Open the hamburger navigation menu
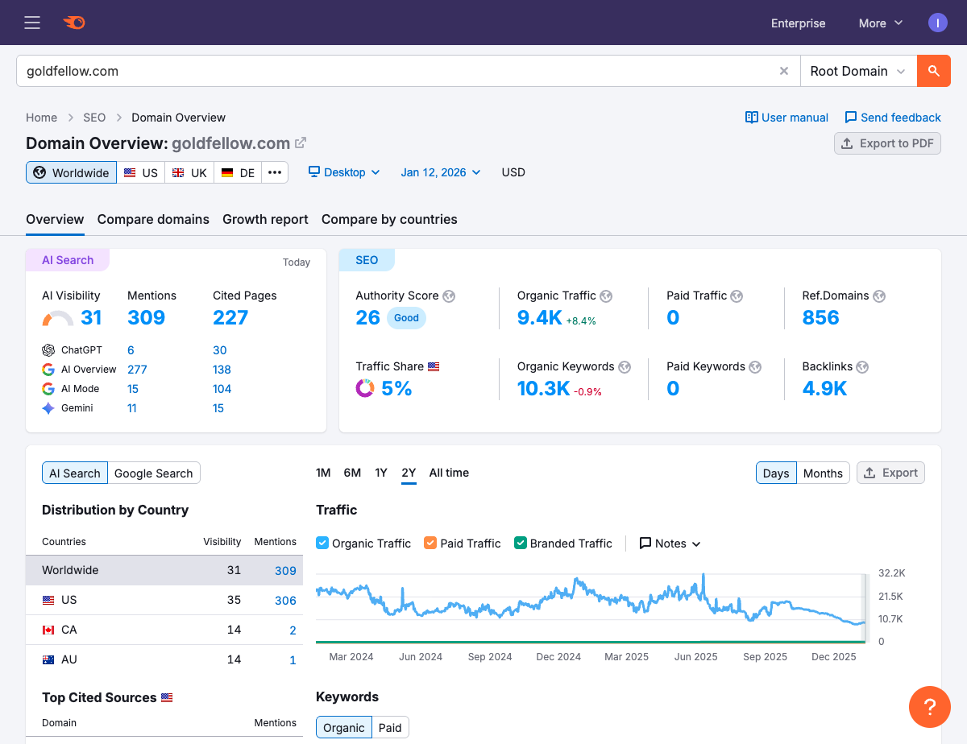 pos(32,23)
